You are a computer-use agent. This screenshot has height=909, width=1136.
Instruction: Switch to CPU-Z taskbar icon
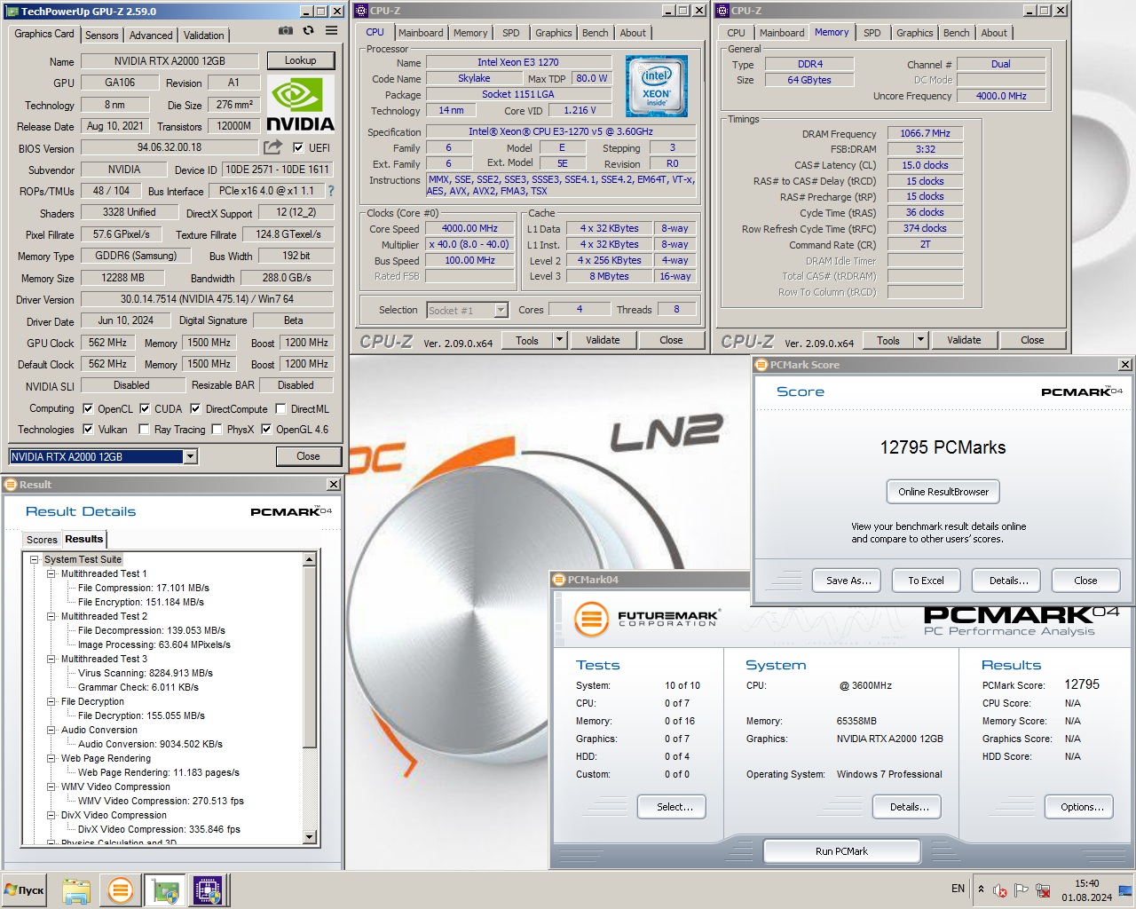tap(209, 890)
